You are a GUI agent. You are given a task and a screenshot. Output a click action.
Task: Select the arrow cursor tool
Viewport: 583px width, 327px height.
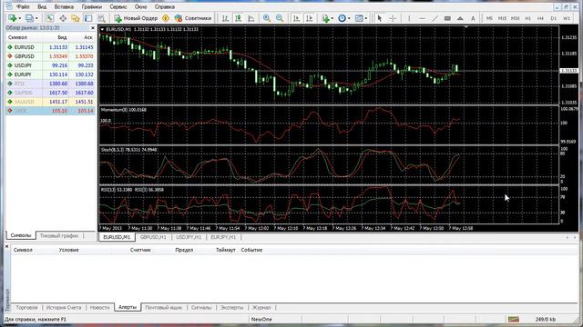click(380, 18)
